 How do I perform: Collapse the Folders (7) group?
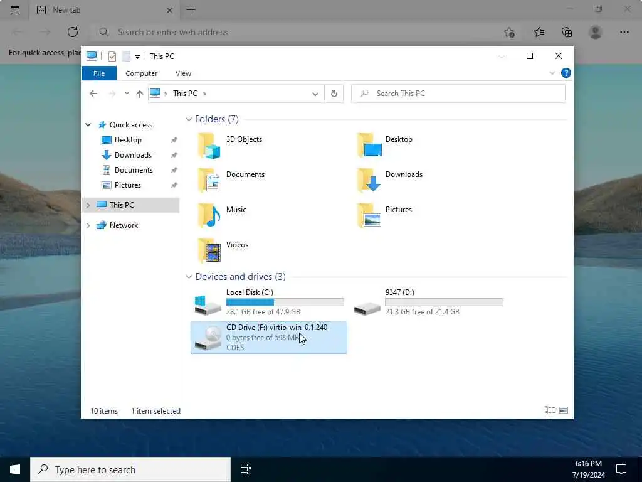point(189,119)
